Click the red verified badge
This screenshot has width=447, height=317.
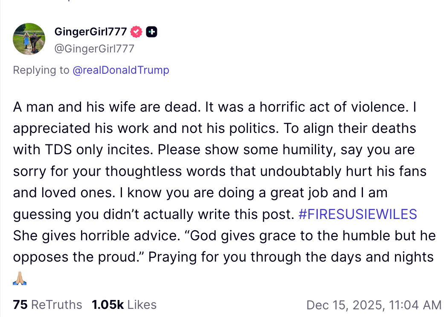(136, 32)
